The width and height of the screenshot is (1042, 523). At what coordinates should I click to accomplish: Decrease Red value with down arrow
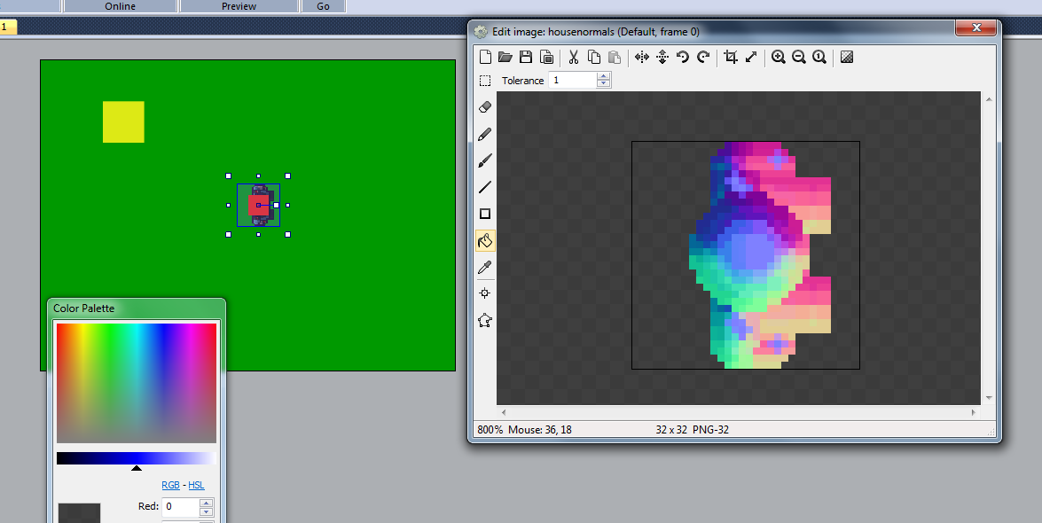(x=207, y=511)
